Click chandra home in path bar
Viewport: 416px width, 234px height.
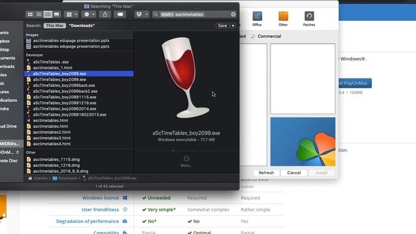point(38,178)
